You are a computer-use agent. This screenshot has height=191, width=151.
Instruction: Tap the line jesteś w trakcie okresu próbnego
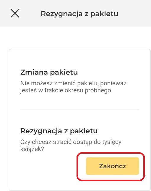(66, 91)
